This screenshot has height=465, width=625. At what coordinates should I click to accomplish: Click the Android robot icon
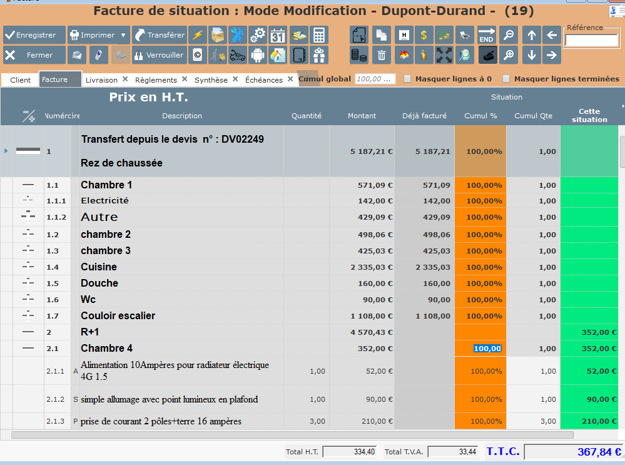tap(257, 55)
